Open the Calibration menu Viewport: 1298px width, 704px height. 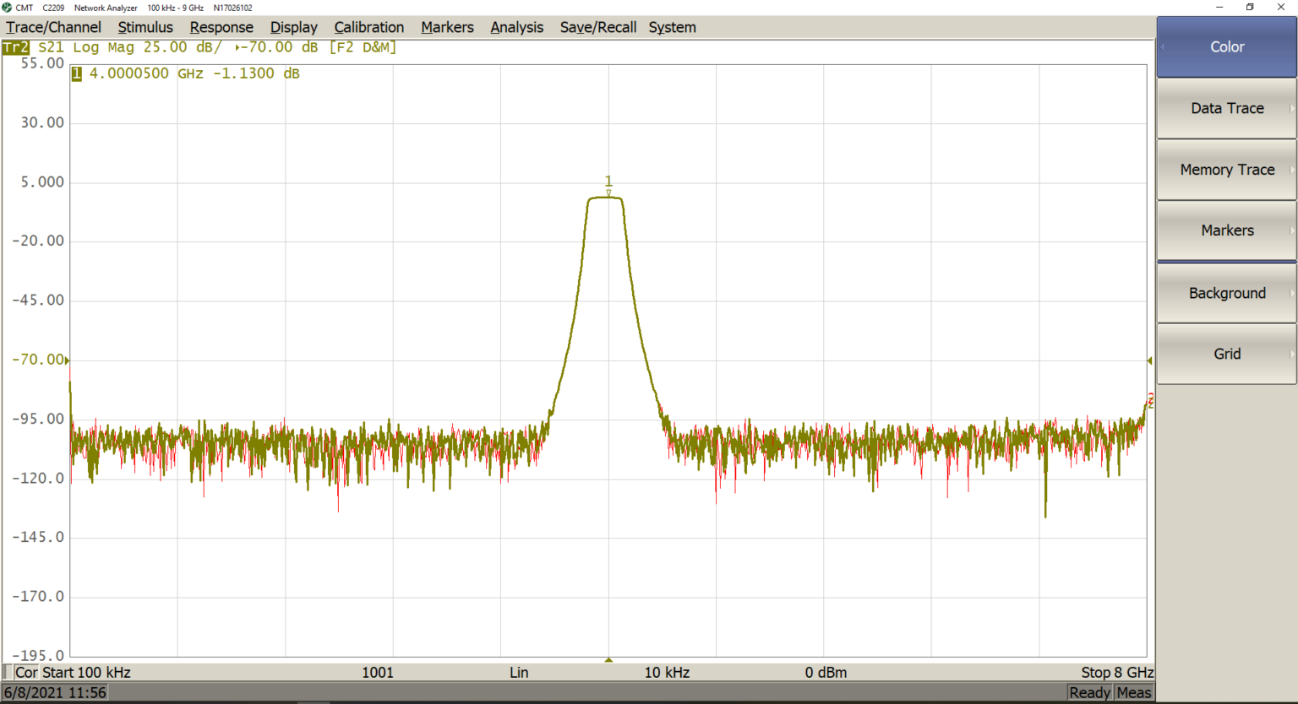tap(369, 27)
